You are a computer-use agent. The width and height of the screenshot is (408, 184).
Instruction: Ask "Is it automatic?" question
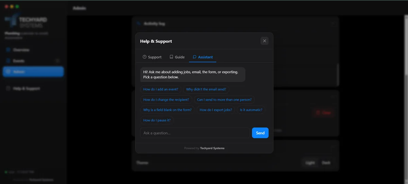click(251, 110)
